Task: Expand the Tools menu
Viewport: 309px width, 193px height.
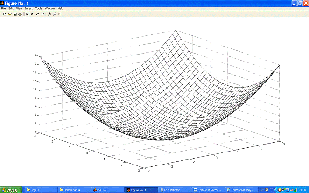Action: point(38,8)
